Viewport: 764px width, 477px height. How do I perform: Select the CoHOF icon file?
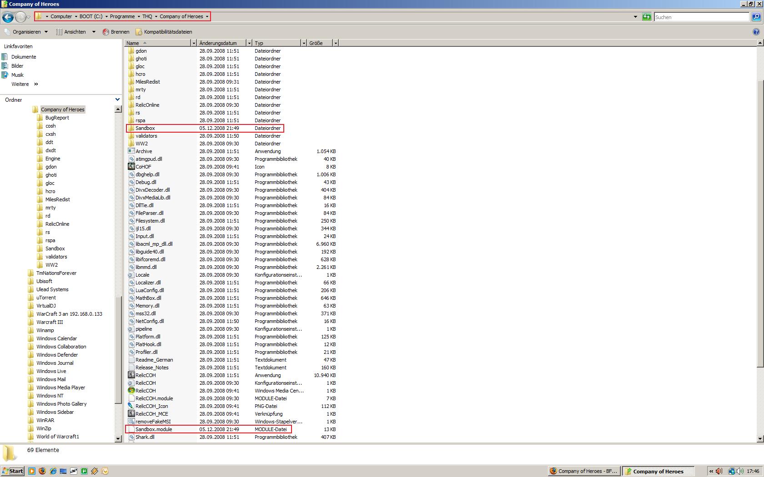pos(143,167)
